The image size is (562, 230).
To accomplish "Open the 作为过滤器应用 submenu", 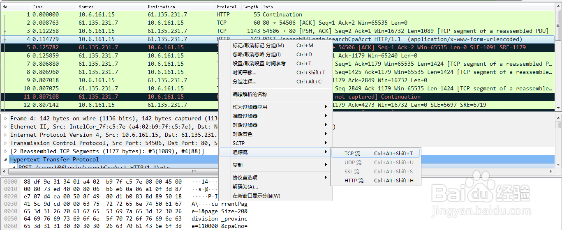I will pos(275,107).
